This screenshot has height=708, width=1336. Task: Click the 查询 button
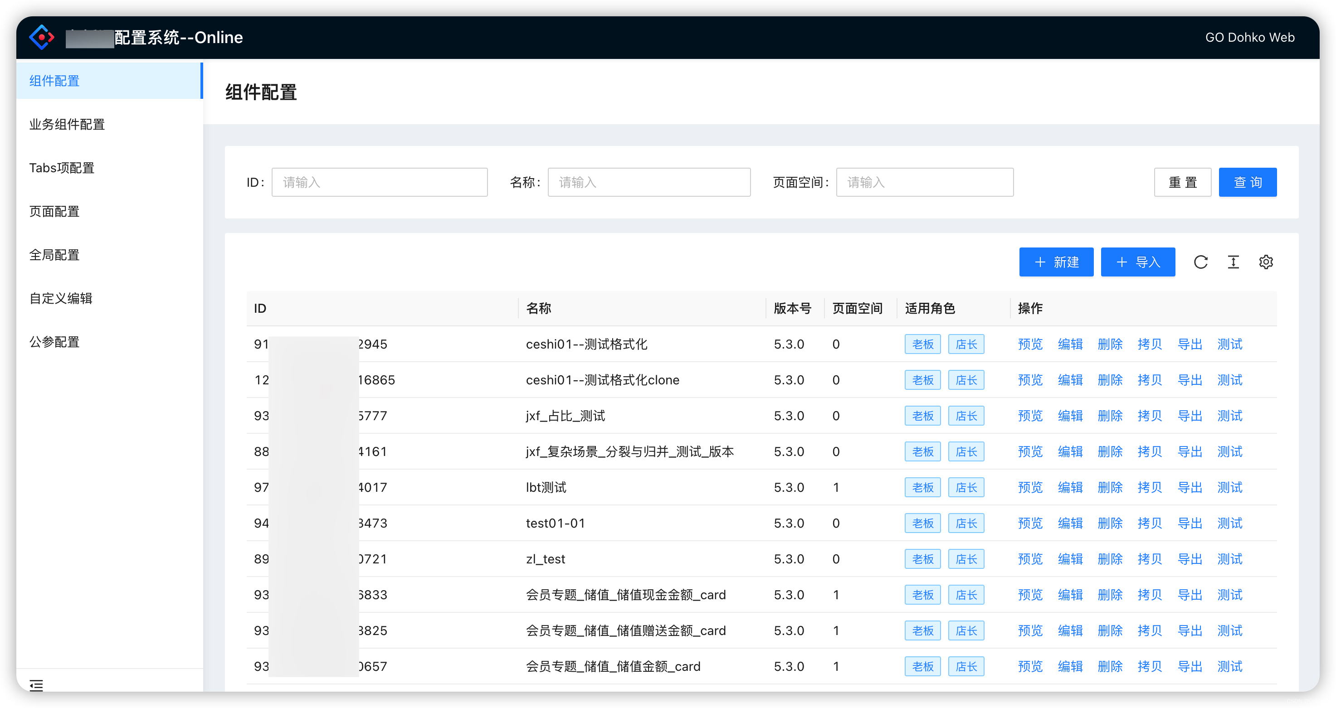tap(1247, 183)
